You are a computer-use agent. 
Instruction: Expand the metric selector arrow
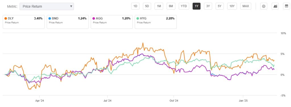(x=71, y=7)
